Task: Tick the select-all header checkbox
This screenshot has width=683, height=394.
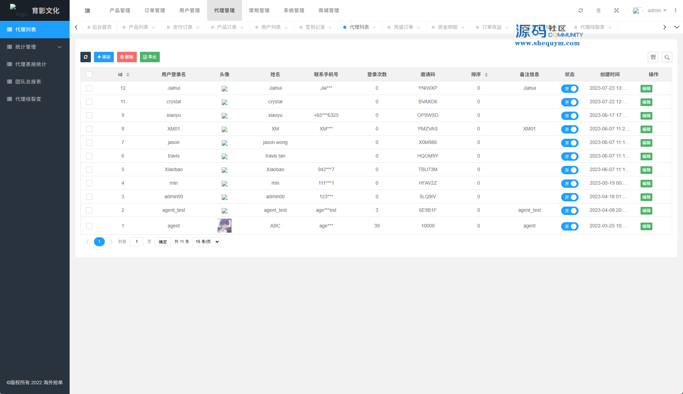Action: (89, 75)
